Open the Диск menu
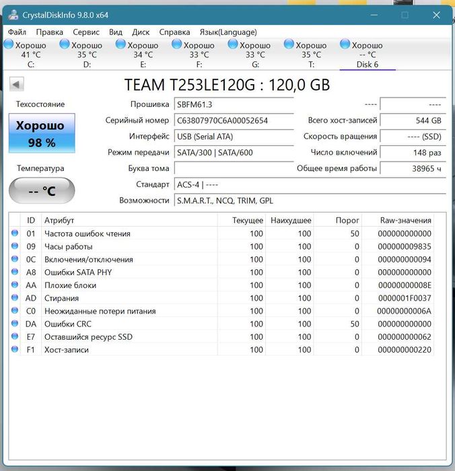The width and height of the screenshot is (455, 471). [141, 32]
